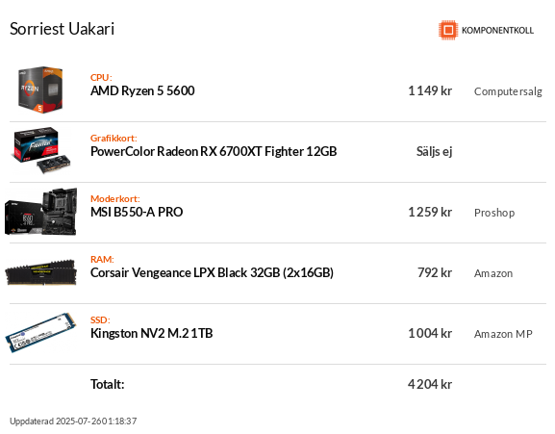Click the Sorriest Uakari list title
The image size is (555, 434).
coord(62,29)
